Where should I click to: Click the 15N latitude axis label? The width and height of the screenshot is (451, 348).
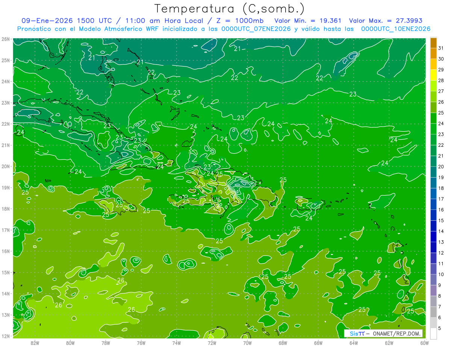[6, 273]
